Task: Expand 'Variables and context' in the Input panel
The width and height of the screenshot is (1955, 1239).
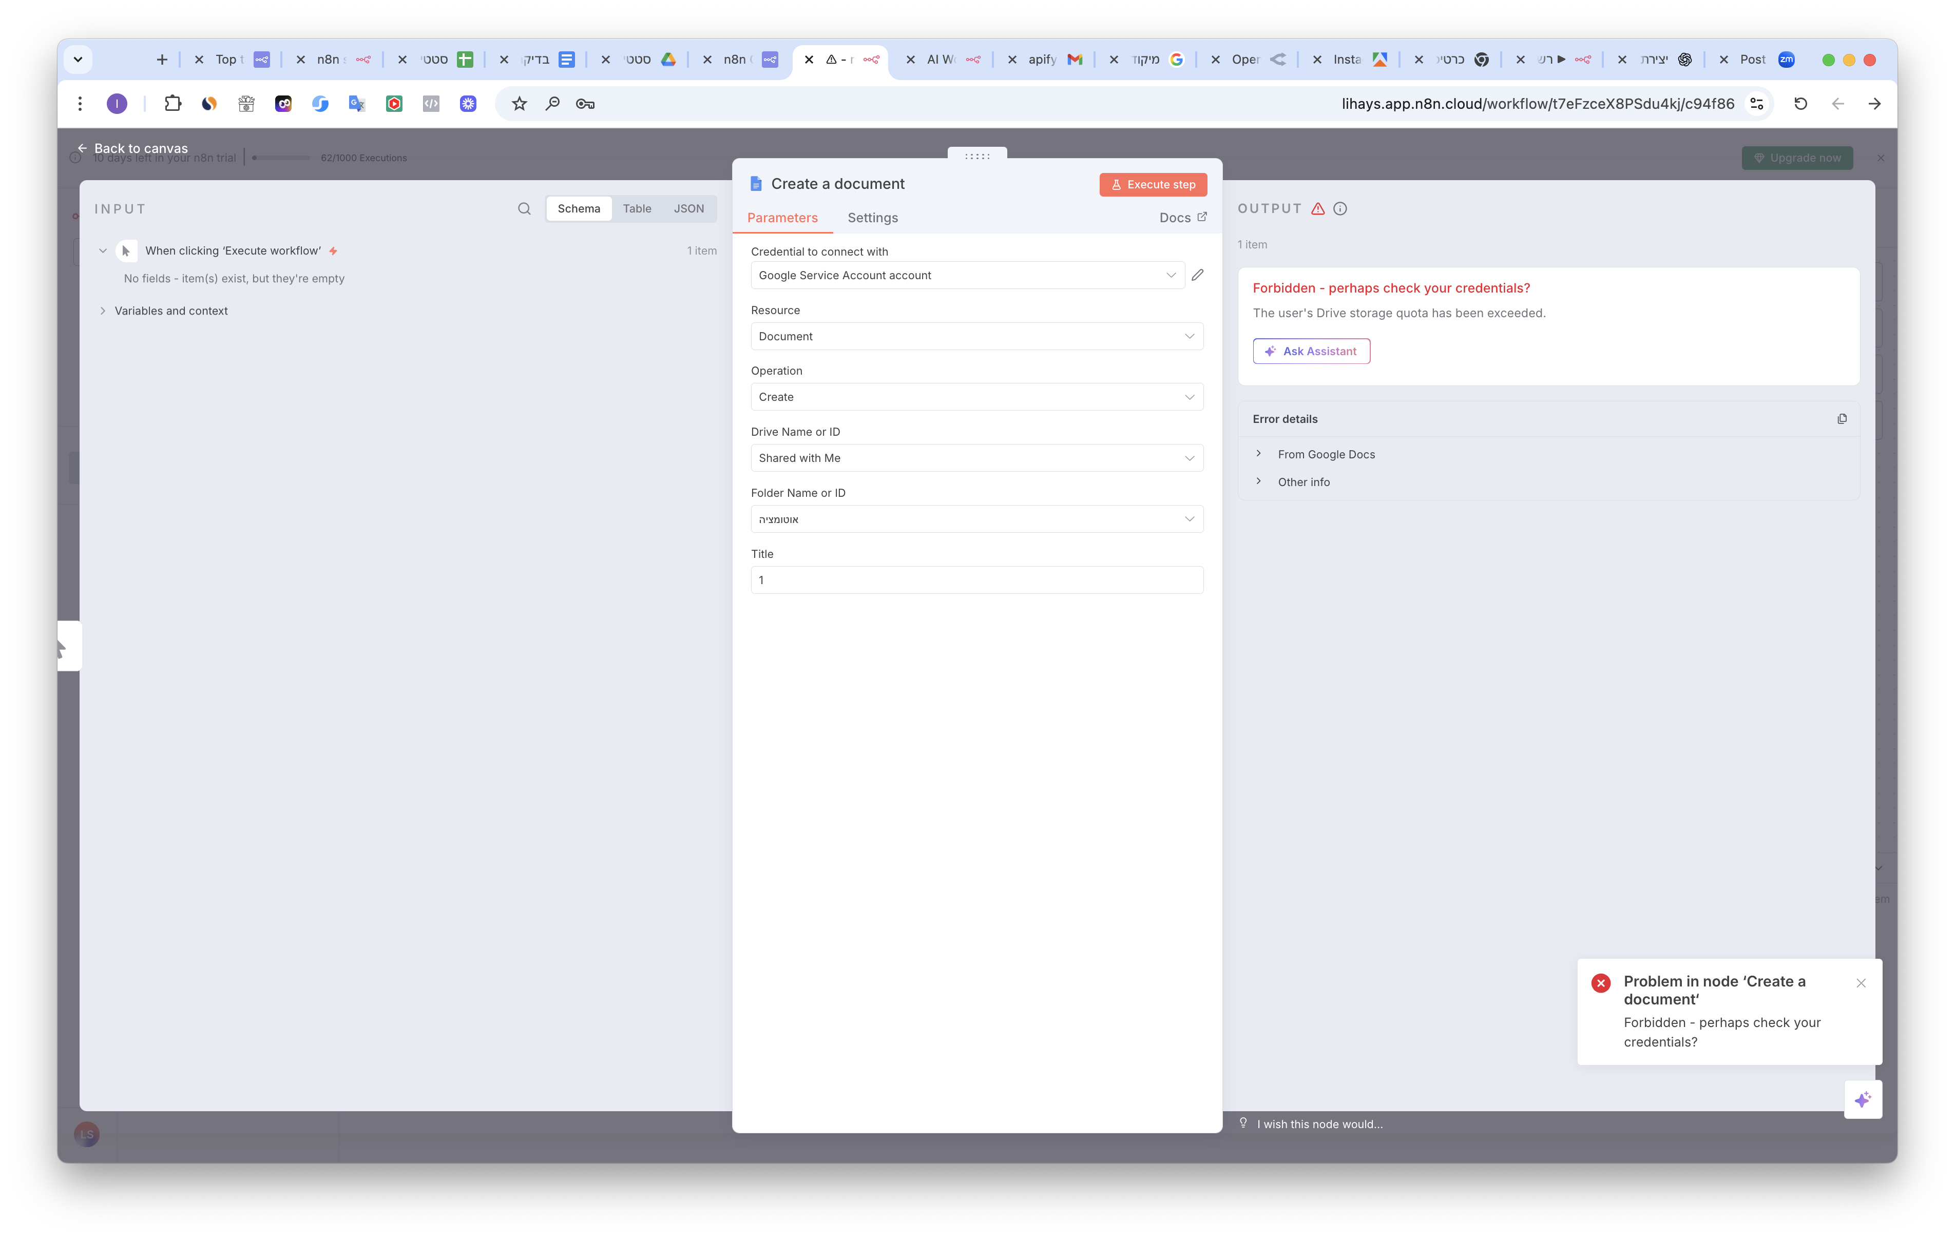Action: click(170, 311)
